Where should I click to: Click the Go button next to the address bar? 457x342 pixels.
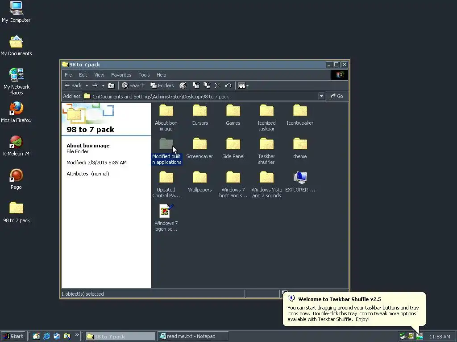pyautogui.click(x=337, y=96)
